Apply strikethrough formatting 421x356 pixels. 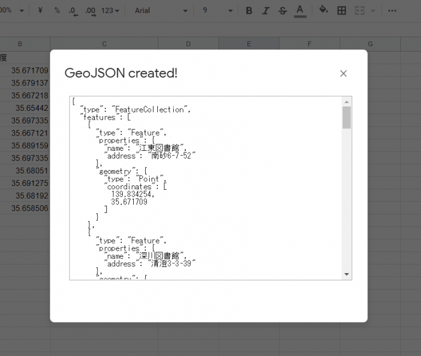click(282, 11)
